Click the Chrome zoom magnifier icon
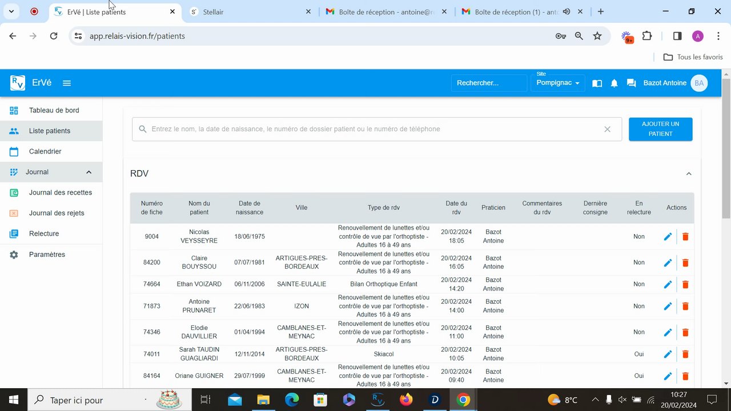The image size is (731, 411). click(579, 36)
